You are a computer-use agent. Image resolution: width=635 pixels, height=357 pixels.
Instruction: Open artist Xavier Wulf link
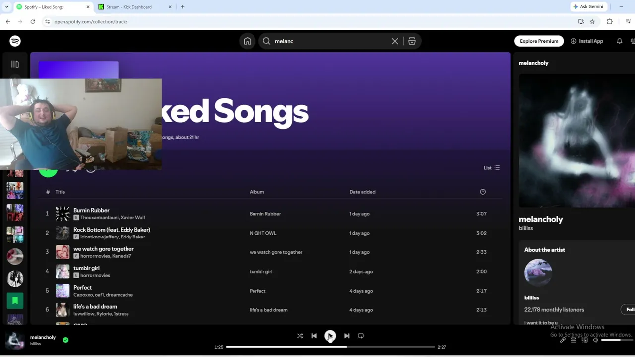click(x=133, y=218)
